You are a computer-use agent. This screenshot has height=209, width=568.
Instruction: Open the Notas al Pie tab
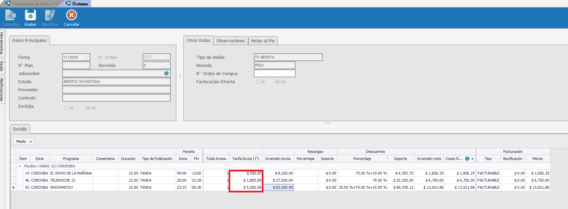[263, 41]
